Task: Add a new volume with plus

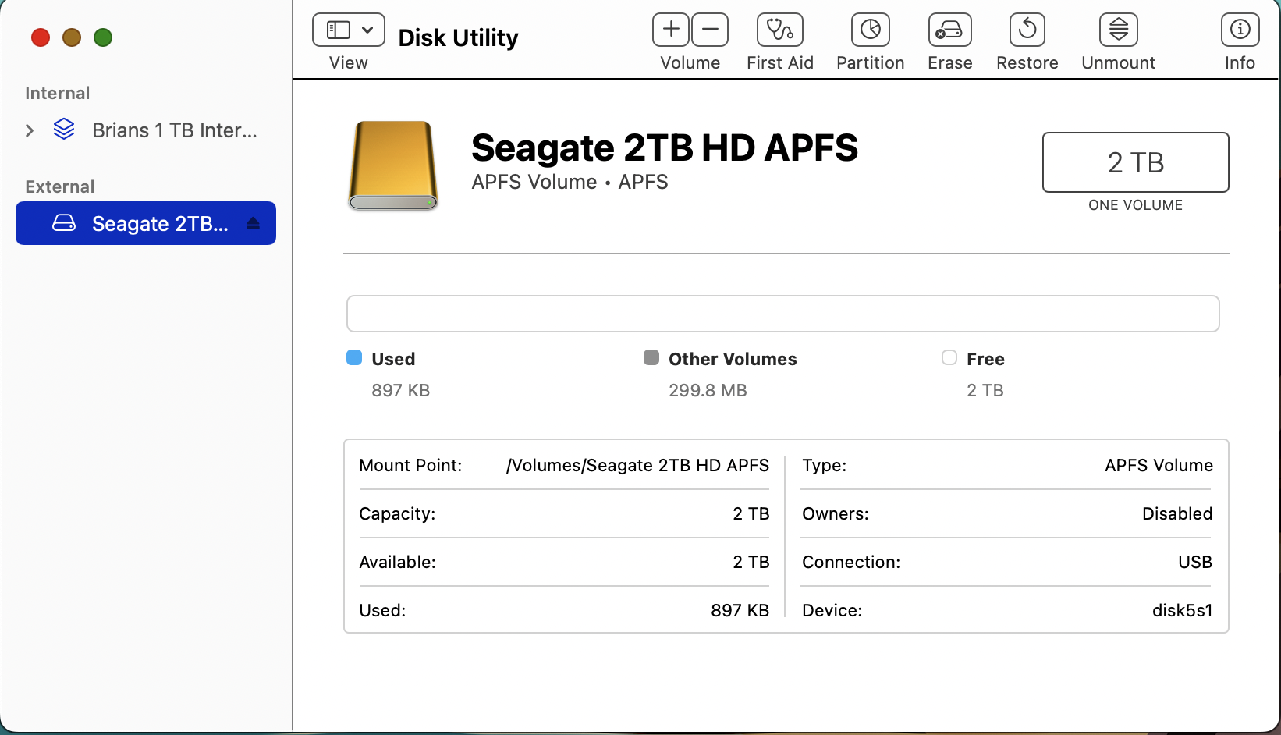Action: point(671,30)
